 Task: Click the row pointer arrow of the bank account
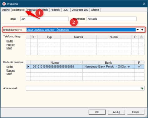click(28, 66)
